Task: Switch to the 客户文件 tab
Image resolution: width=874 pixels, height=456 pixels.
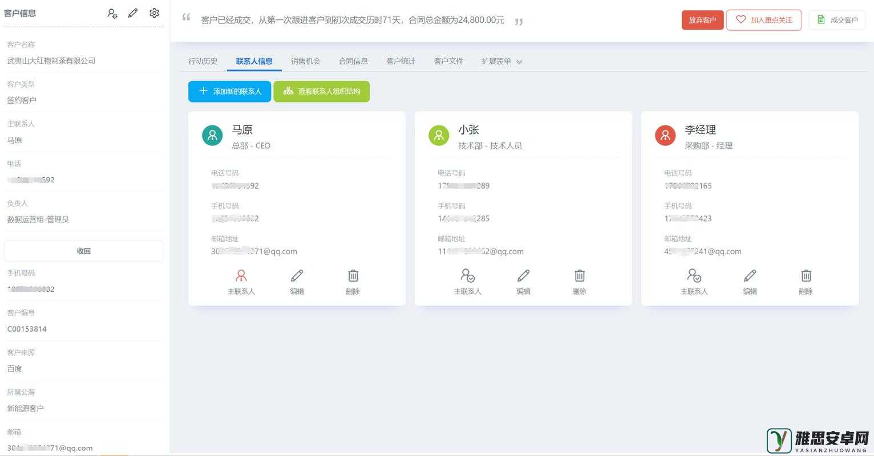Action: pyautogui.click(x=448, y=61)
